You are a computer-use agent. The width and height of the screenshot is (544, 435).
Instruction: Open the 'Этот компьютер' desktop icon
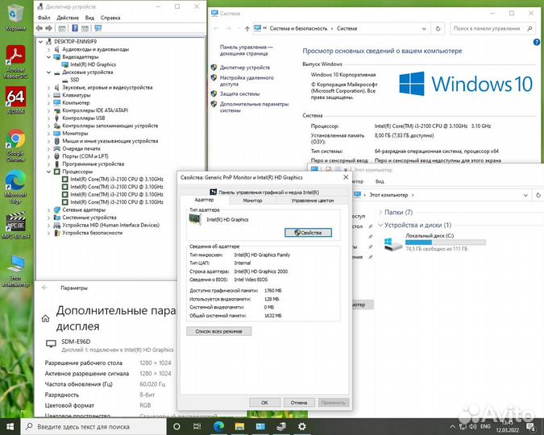(15, 271)
